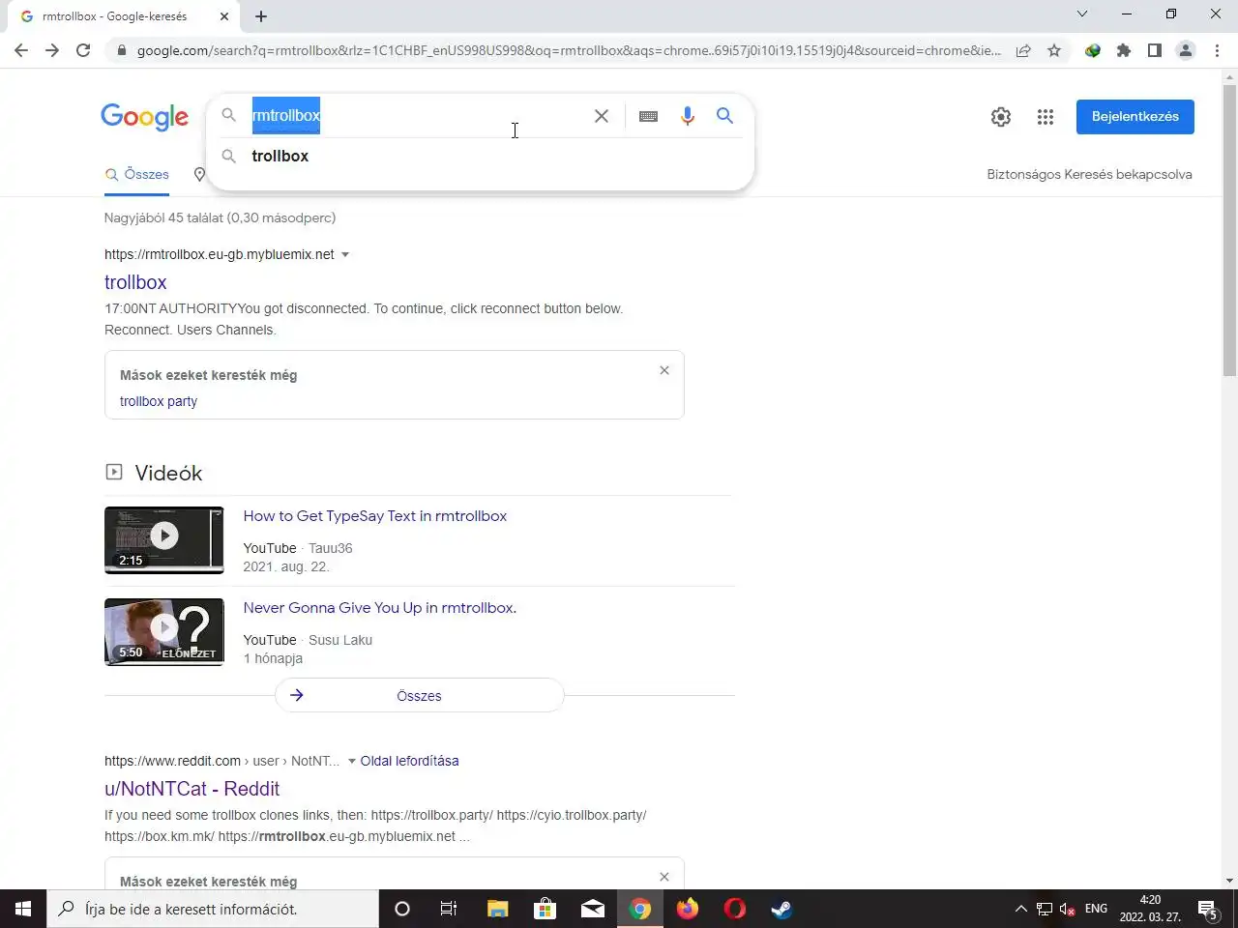This screenshot has height=928, width=1238.
Task: Click the Bejelentkezés sign-in button
Action: click(x=1135, y=117)
